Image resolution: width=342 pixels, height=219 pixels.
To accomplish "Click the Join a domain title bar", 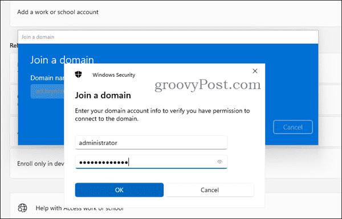I will coord(168,37).
